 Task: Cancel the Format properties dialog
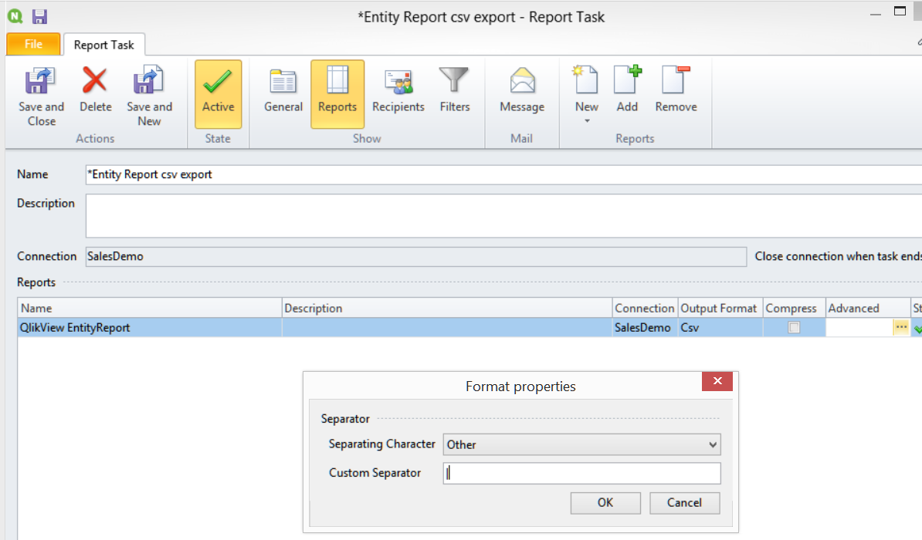click(684, 503)
